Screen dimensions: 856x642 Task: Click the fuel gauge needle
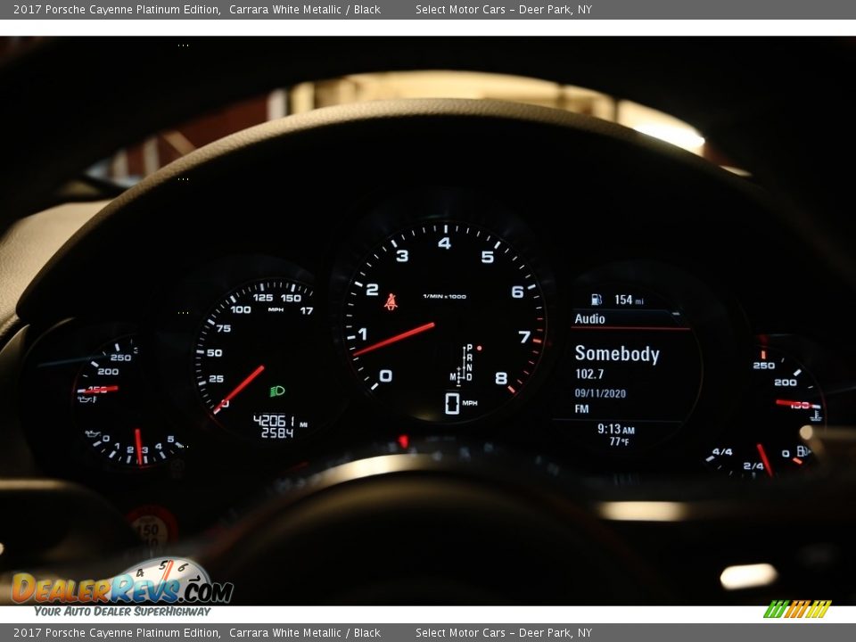[765, 460]
